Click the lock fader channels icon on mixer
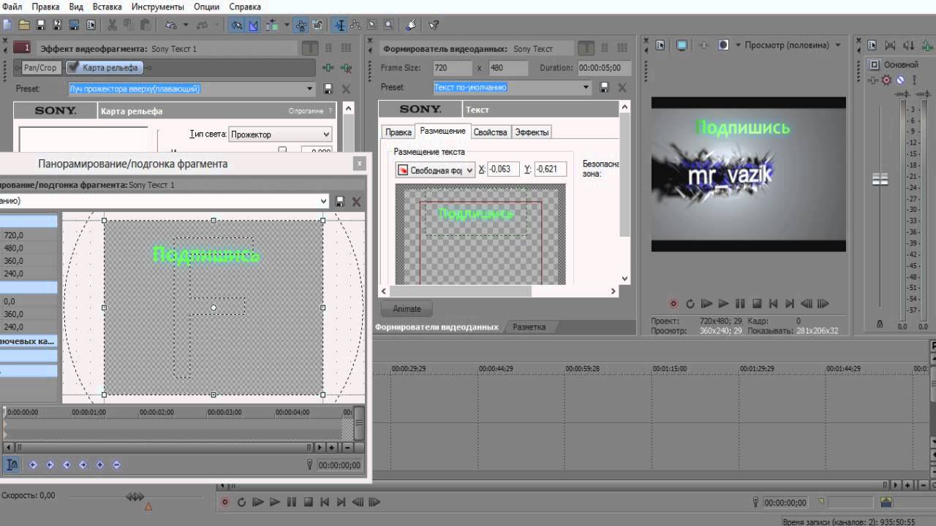The width and height of the screenshot is (936, 526). point(880,323)
